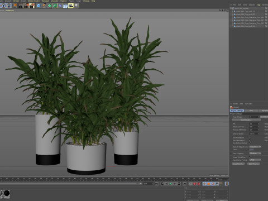Viewport: 268px width, 201px height.
Task: Toggle the Use Animation checkbox
Action: point(250,138)
